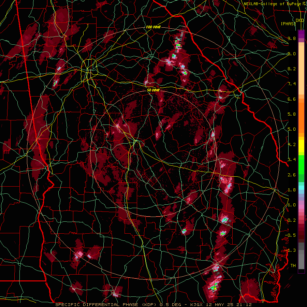Click the 5.8 value on the scale
The image size is (307, 307).
point(292,114)
